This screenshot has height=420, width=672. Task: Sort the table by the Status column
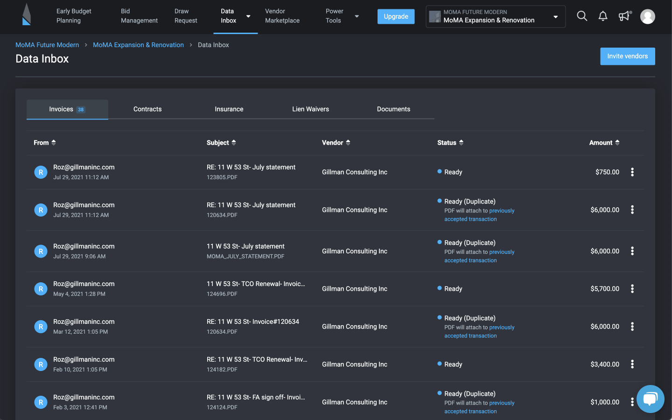(450, 143)
